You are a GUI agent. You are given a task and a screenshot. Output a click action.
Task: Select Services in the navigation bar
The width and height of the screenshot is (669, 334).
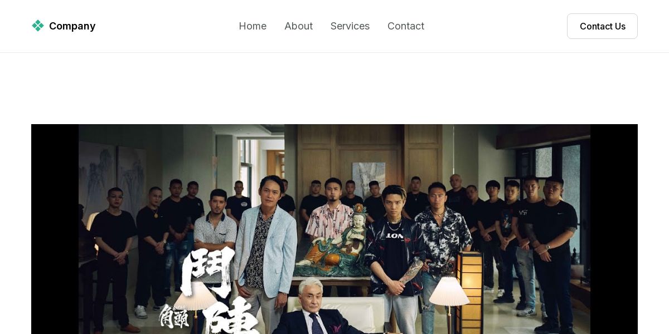(350, 26)
